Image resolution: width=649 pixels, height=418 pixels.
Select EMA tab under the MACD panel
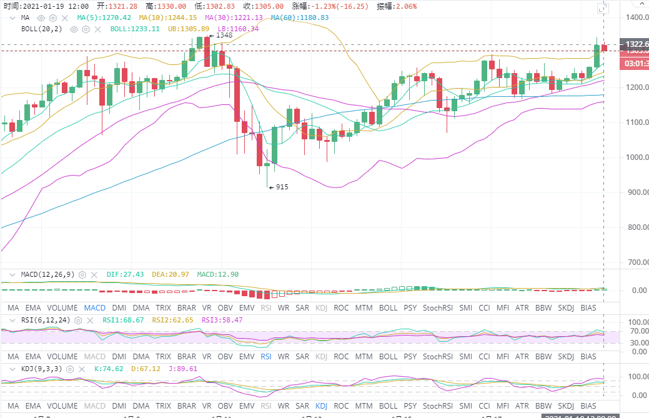[33, 308]
